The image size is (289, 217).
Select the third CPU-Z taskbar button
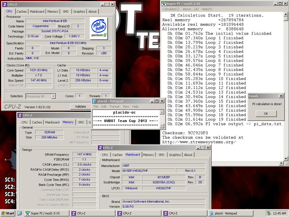coord(185,213)
